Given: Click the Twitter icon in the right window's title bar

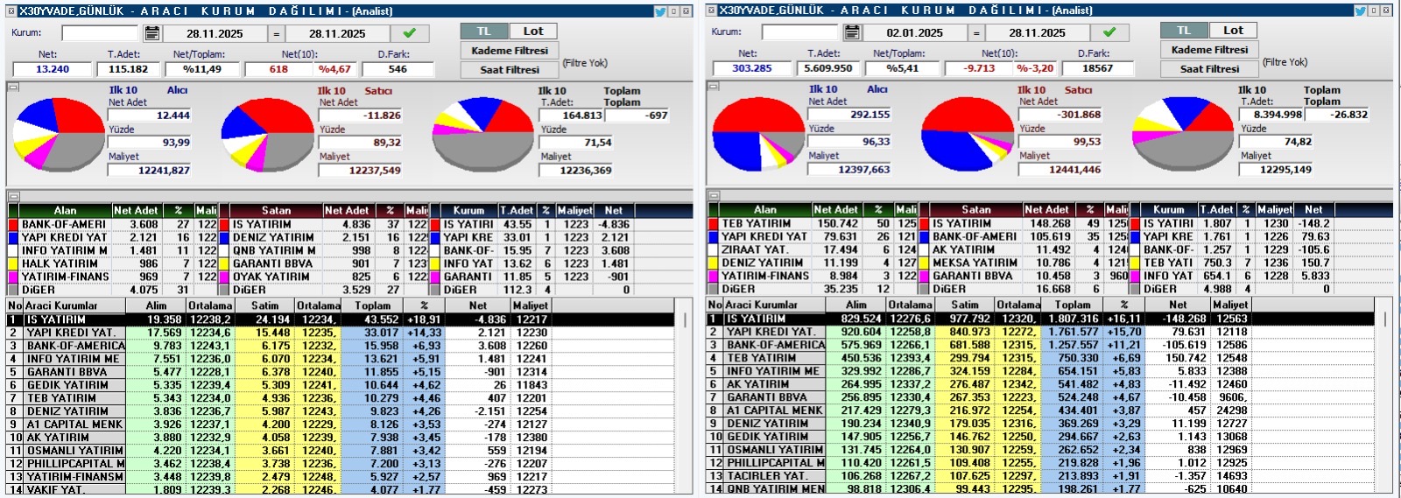Looking at the screenshot, I should click(1360, 11).
